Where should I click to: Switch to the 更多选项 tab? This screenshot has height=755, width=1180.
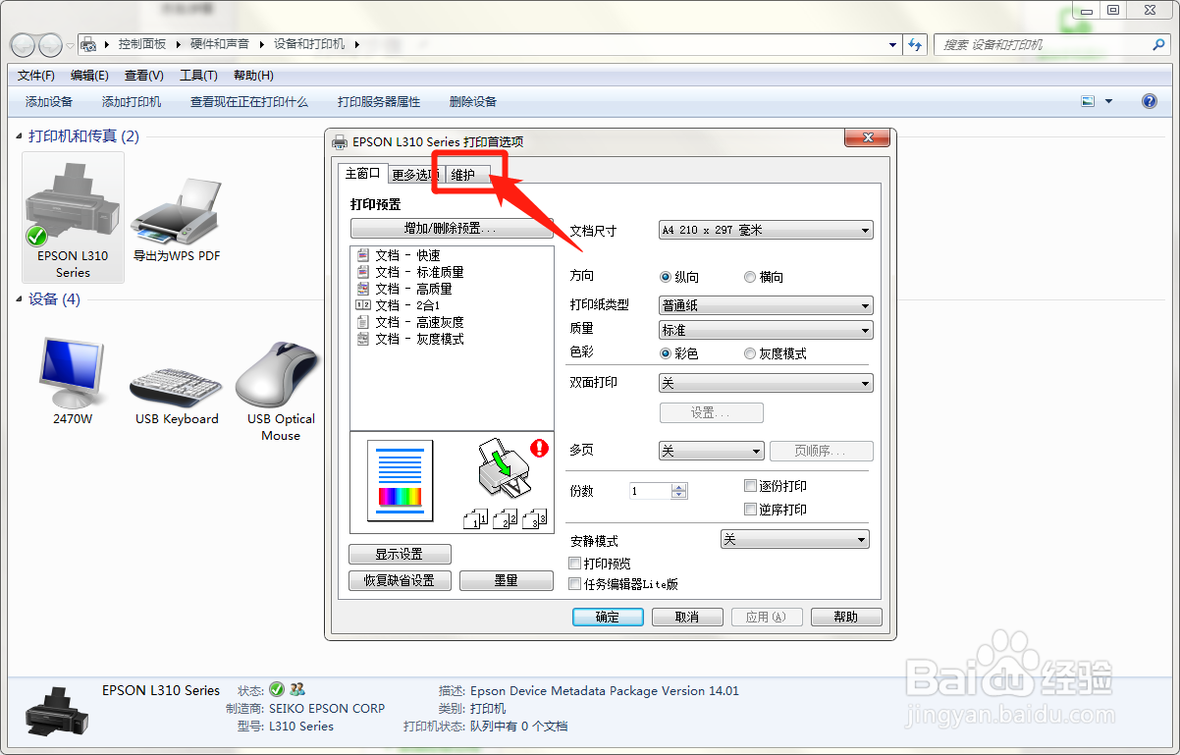415,175
